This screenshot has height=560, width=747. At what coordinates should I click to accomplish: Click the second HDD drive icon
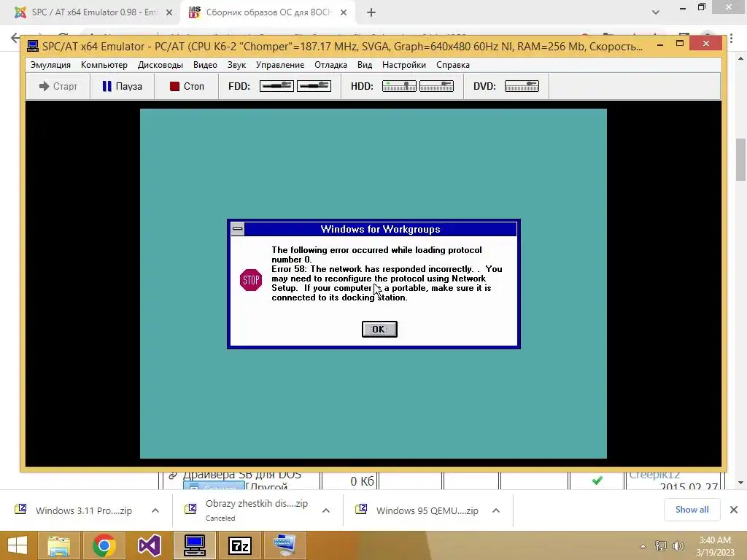click(436, 86)
